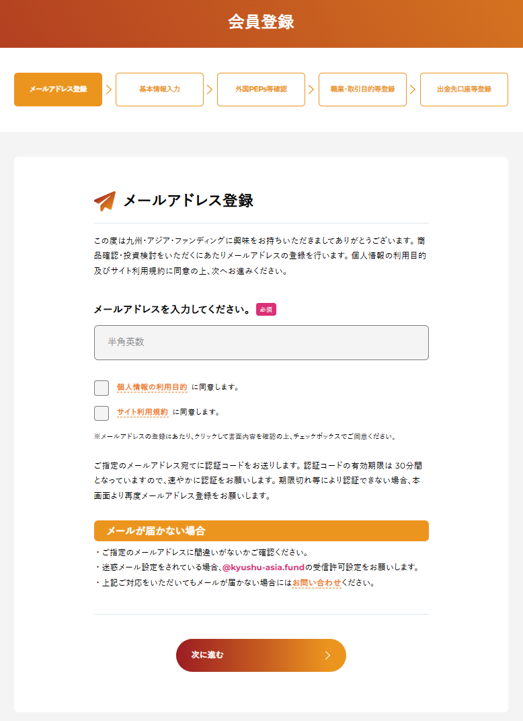Click chevron between 基本情報入力 and 外国PEPs等確認 steps
Screen dimensions: 523x721
210,90
